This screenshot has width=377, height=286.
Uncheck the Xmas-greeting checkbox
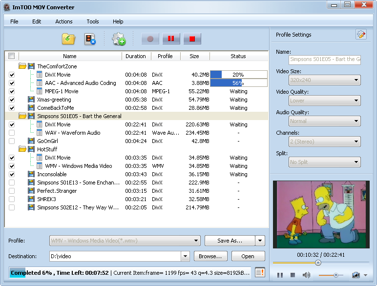12,100
